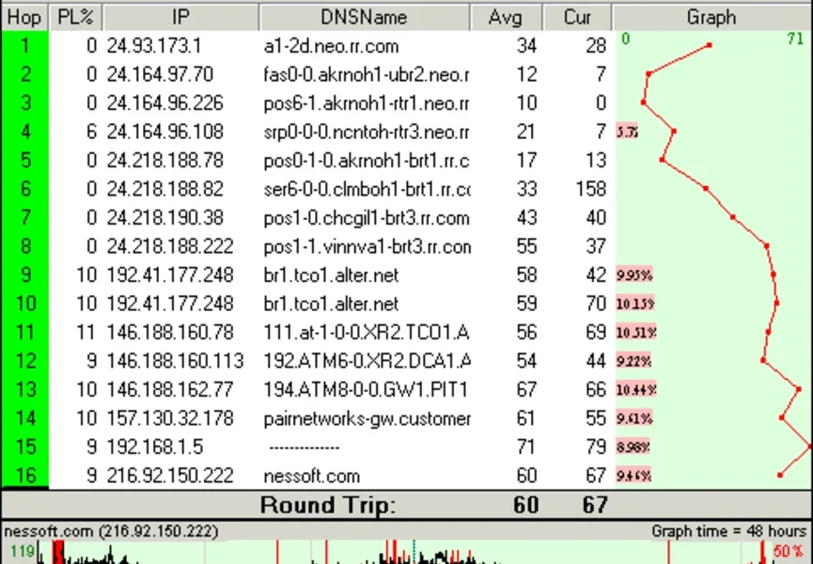Click the 119 scale label on timeline
The image size is (813, 564).
[x=22, y=551]
